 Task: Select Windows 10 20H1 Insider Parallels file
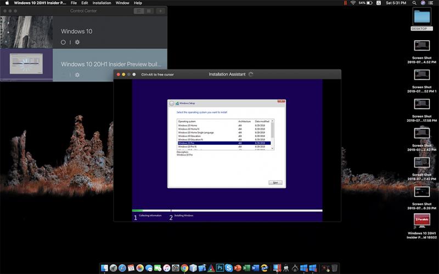click(x=421, y=221)
